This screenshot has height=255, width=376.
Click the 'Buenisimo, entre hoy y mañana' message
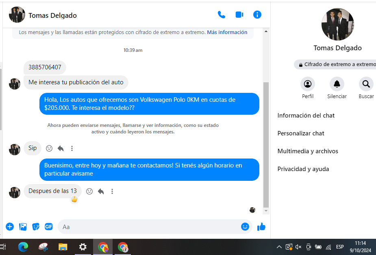(x=149, y=169)
